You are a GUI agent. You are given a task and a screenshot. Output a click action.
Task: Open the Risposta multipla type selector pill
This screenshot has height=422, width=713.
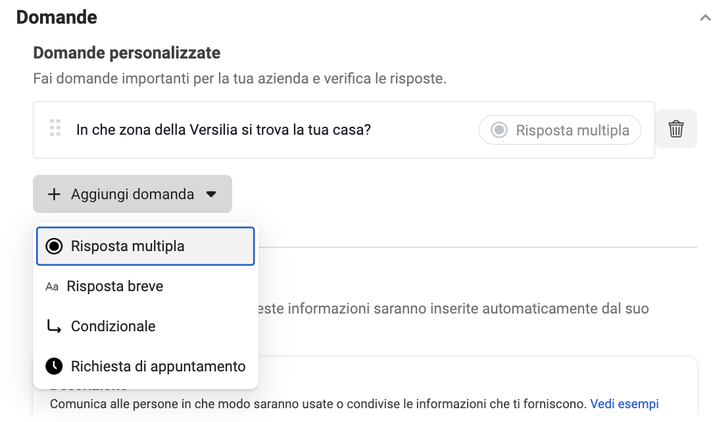[x=560, y=130]
